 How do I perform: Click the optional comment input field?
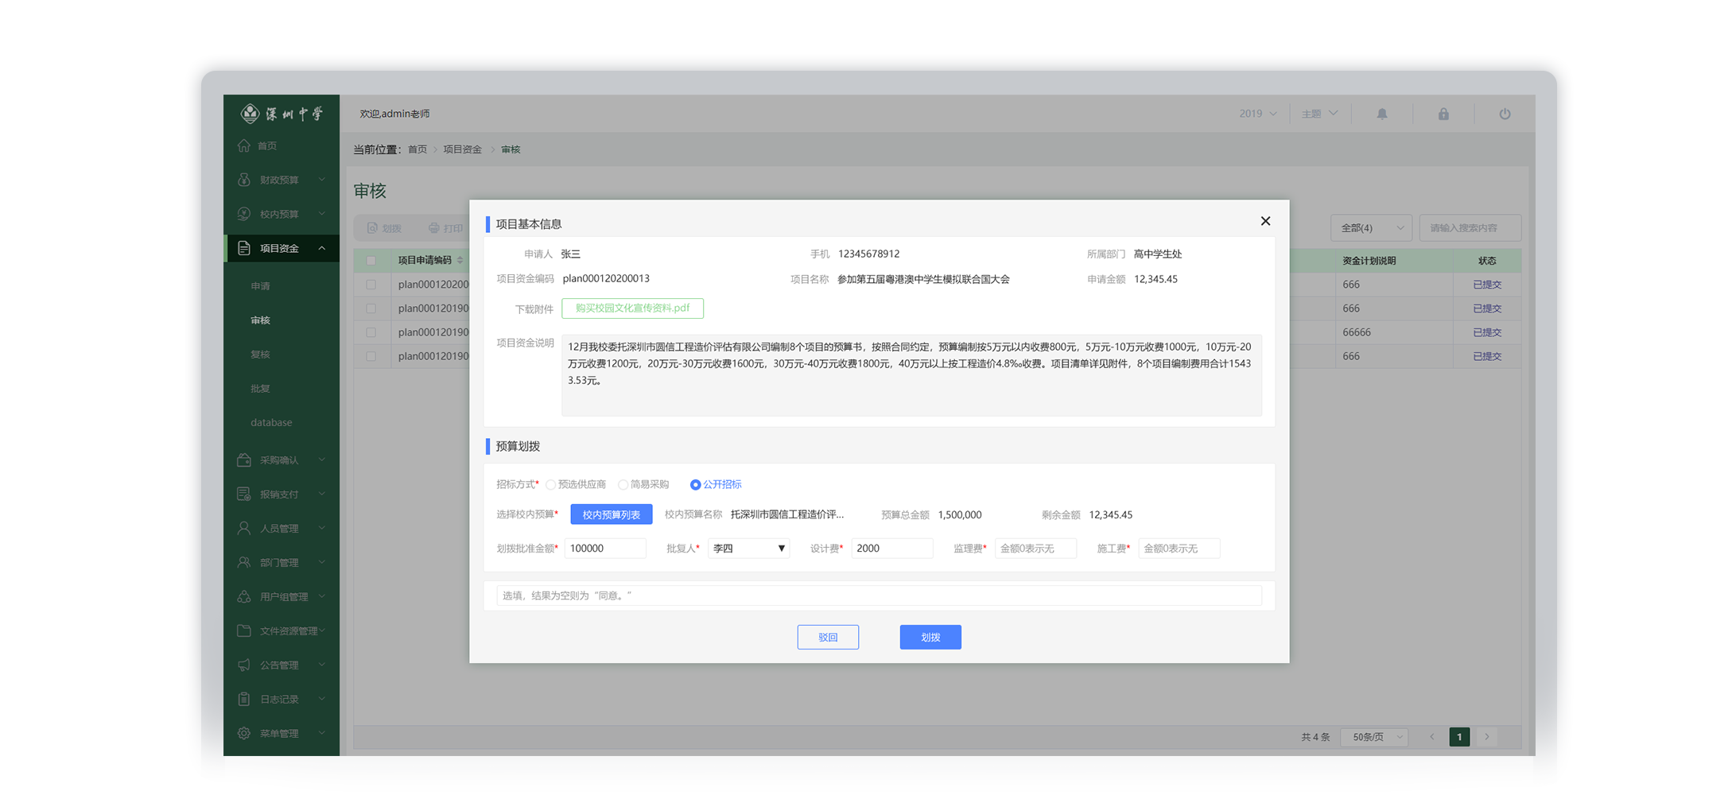point(879,595)
